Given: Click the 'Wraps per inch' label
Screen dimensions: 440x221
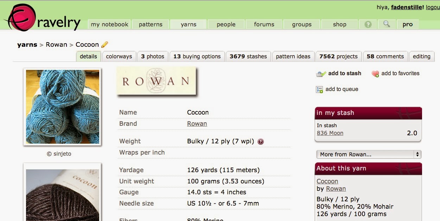Looking at the screenshot, I should pos(142,152).
